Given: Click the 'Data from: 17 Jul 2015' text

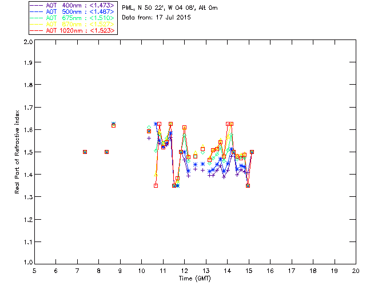Looking at the screenshot, I should click(156, 18).
